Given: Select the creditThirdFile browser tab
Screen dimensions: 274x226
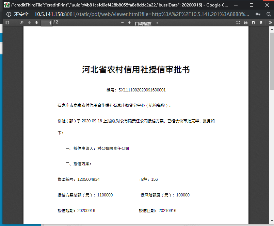Looking at the screenshot, I should [102, 5].
